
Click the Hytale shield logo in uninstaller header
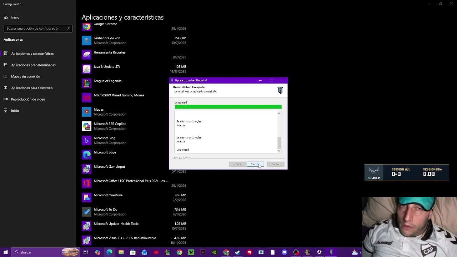[x=280, y=90]
